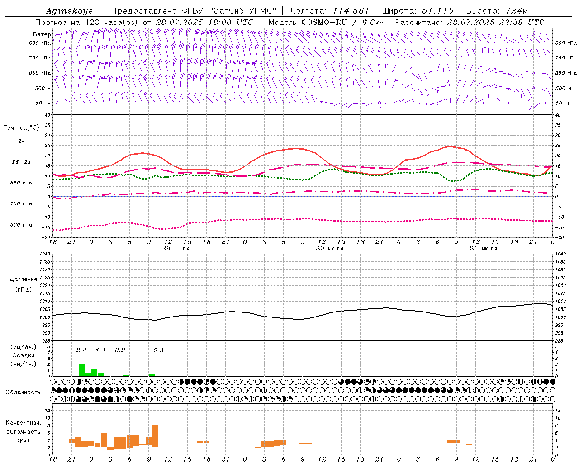
Task: Select the "700 гПа" temperature legend entry
Action: point(21,204)
